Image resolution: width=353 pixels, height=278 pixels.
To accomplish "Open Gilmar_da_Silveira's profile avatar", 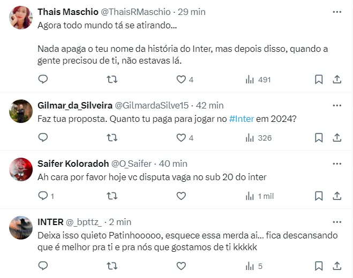I will click(21, 111).
